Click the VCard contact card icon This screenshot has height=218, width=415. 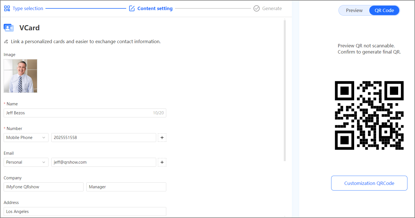[9, 28]
